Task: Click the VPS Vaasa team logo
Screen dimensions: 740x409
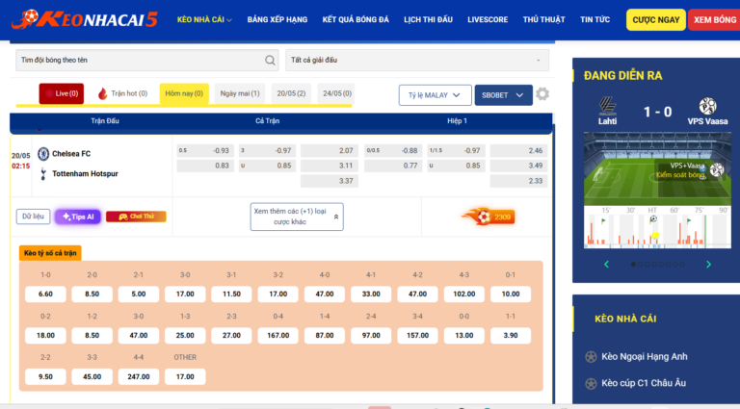Action: (x=707, y=107)
